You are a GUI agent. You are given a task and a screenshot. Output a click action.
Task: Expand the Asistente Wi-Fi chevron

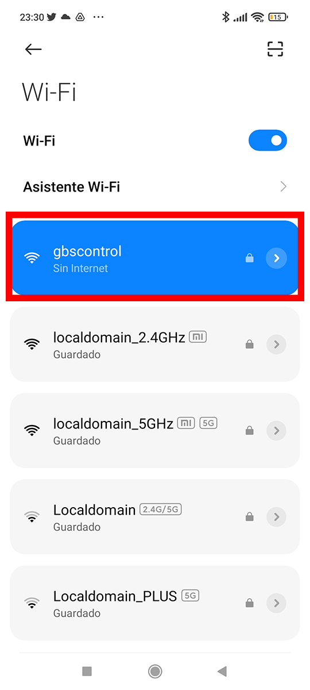point(283,187)
